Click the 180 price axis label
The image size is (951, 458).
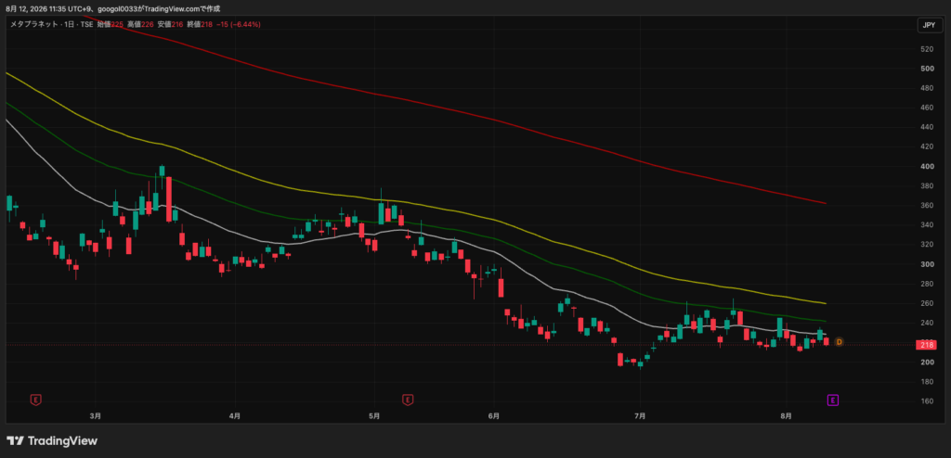[927, 382]
